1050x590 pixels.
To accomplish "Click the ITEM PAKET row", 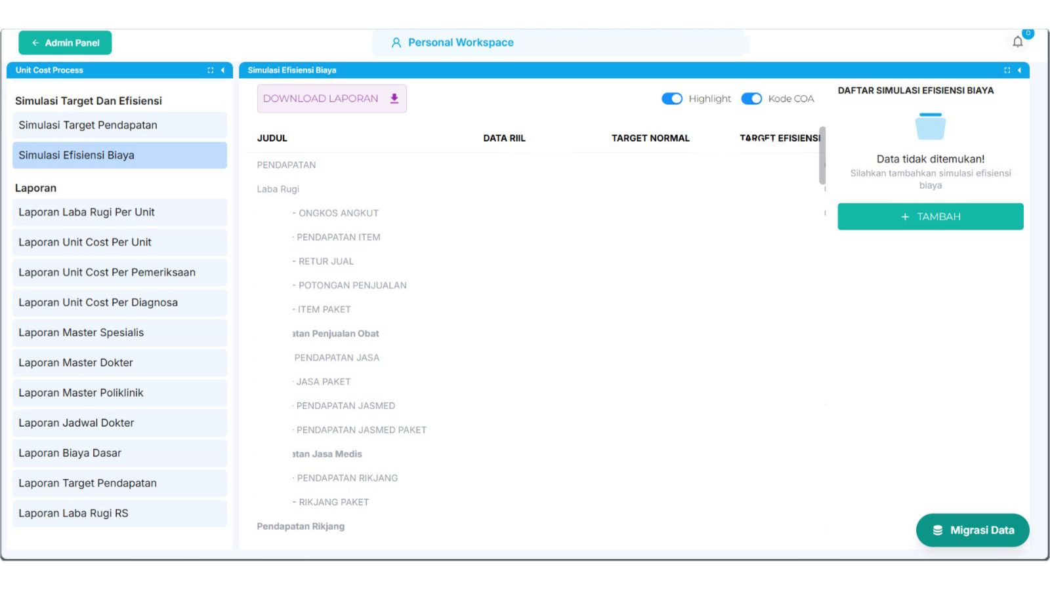I will point(535,309).
